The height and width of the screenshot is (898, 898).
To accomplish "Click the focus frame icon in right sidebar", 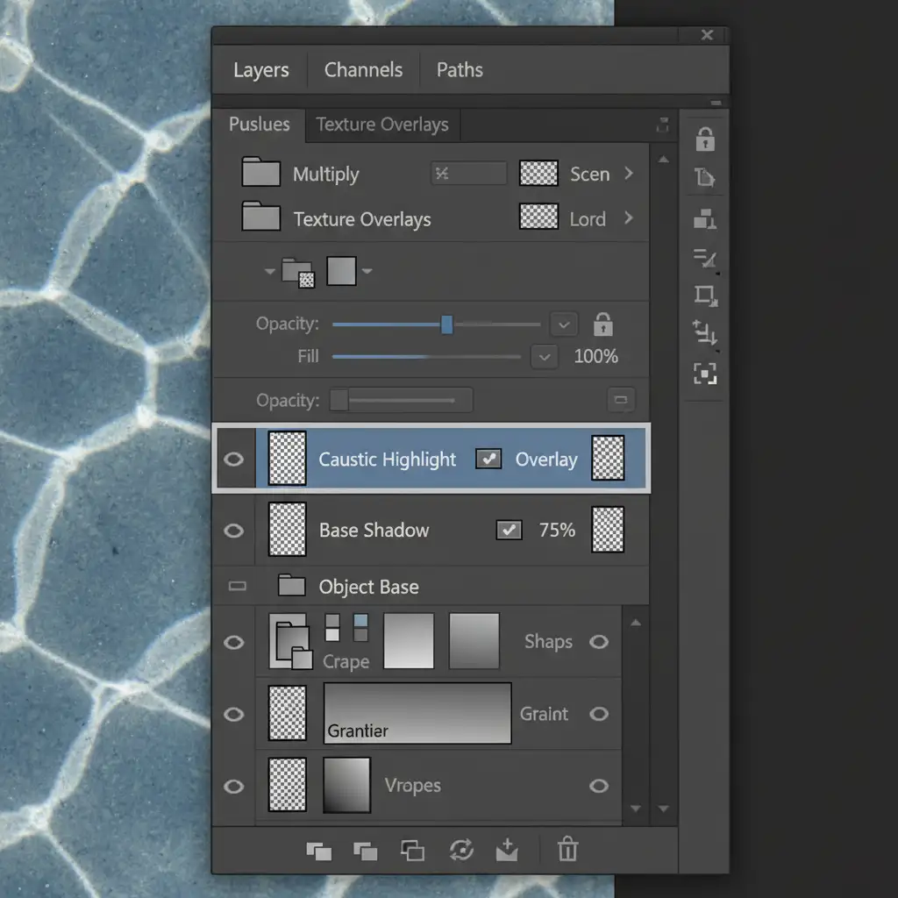I will coord(705,374).
